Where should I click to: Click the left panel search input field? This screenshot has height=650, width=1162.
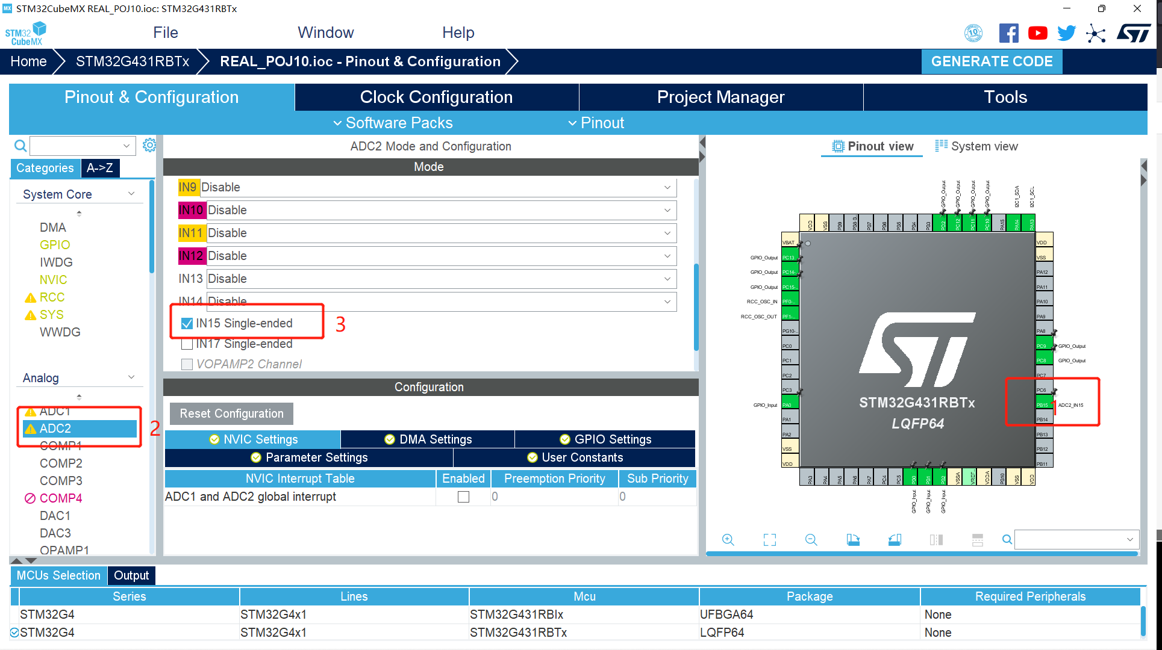click(x=82, y=146)
